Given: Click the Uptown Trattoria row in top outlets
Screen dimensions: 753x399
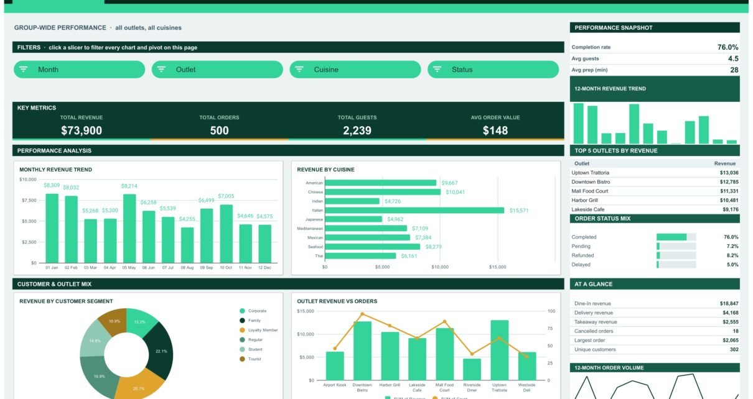Looking at the screenshot, I should [x=655, y=173].
